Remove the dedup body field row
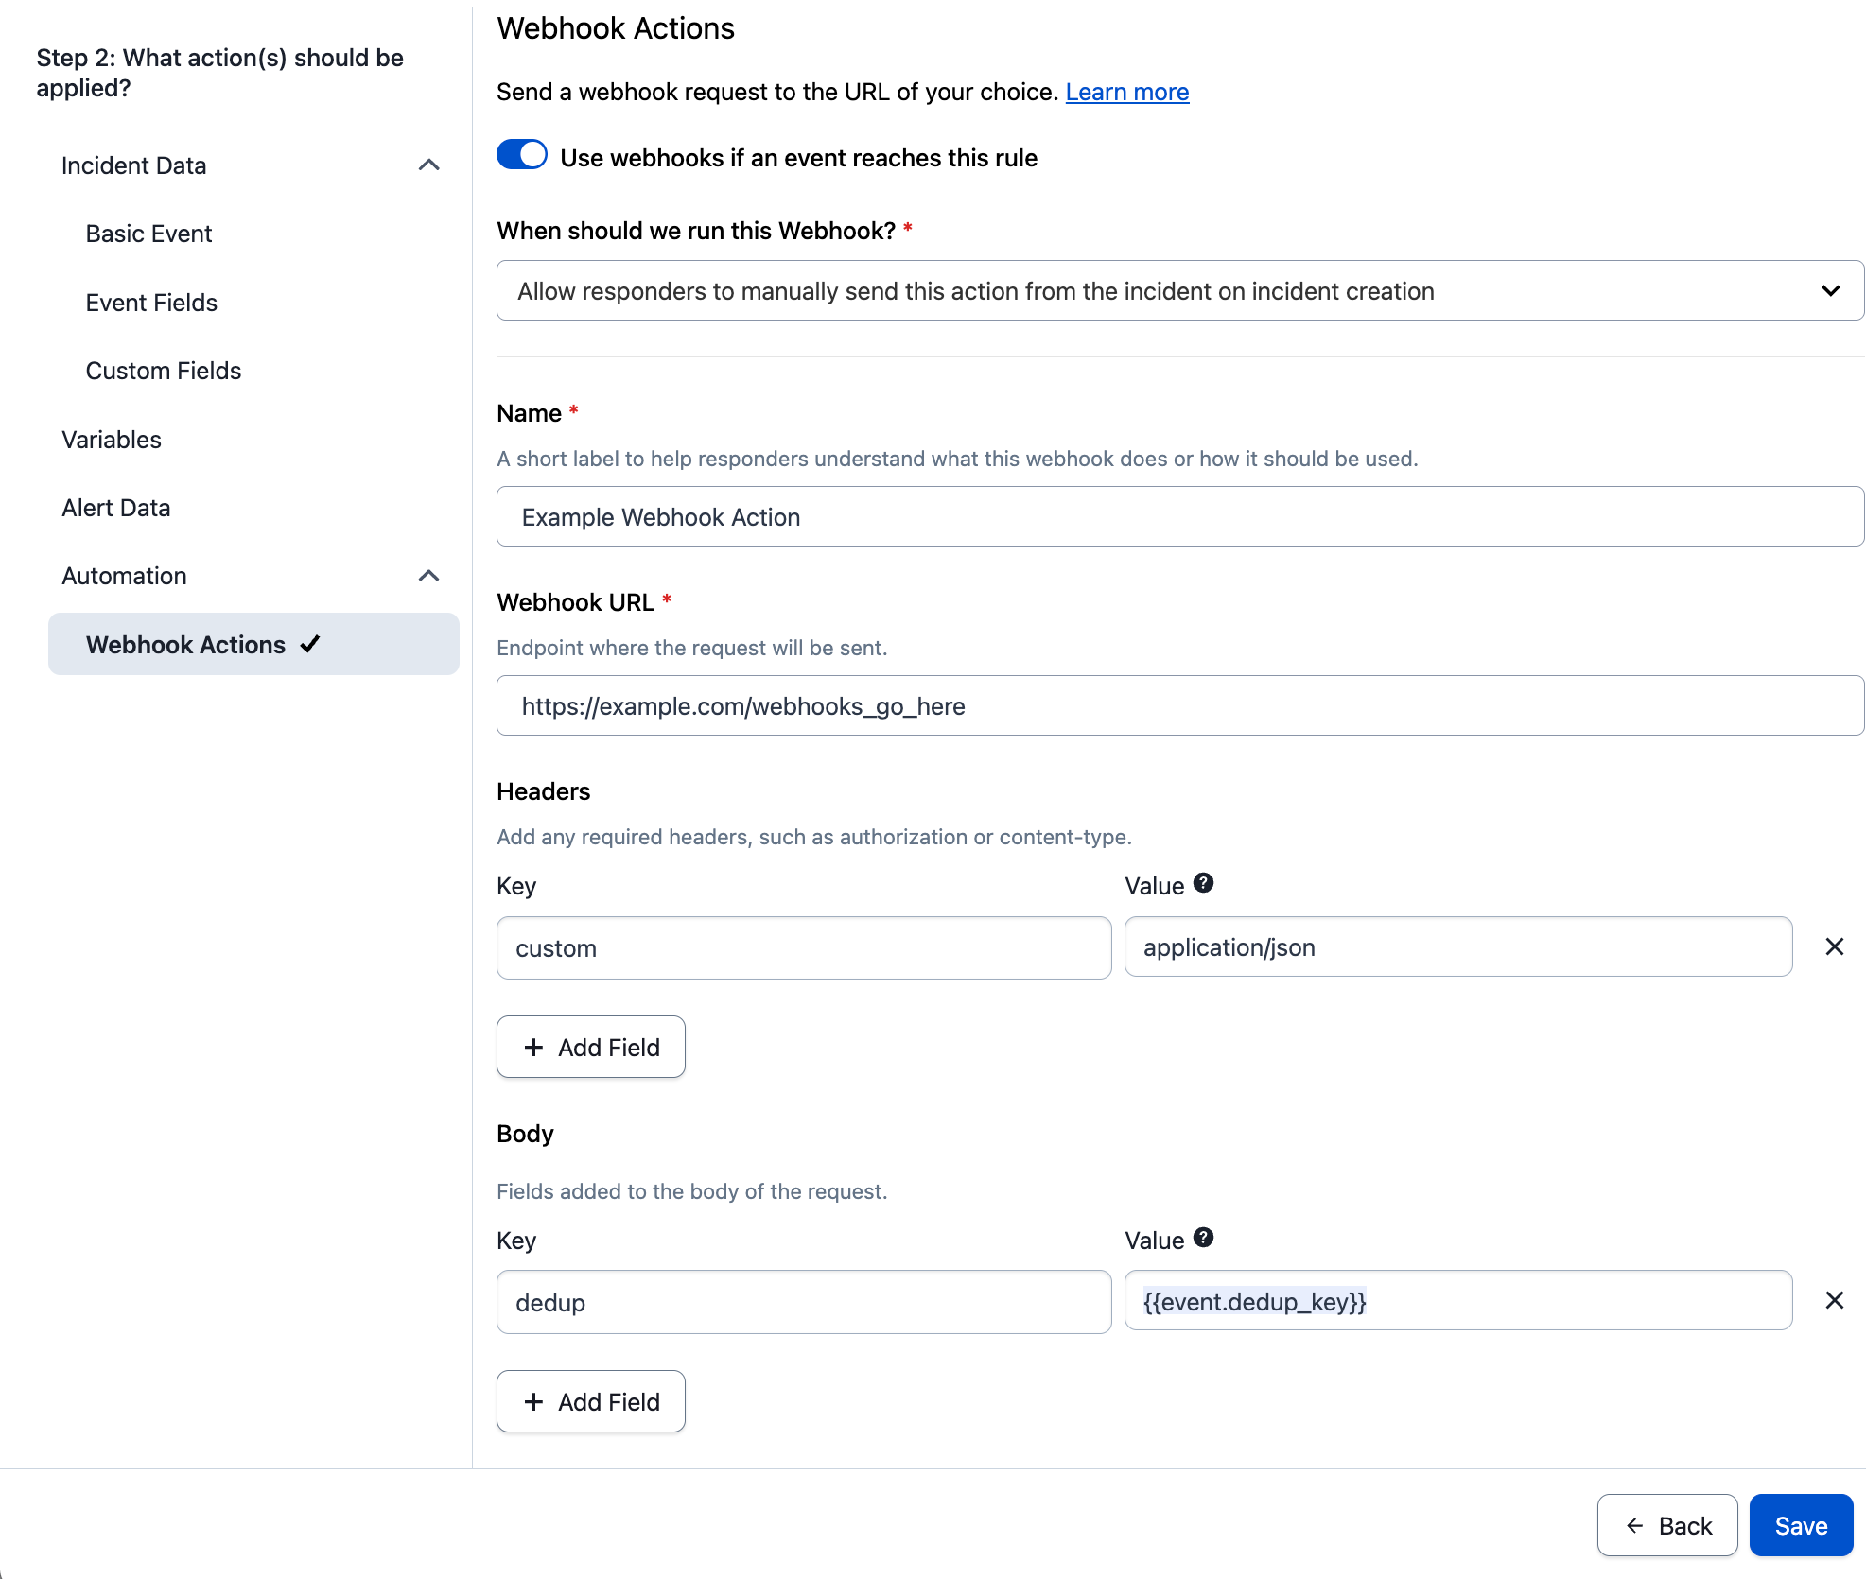Viewport: 1866px width, 1579px height. point(1834,1300)
